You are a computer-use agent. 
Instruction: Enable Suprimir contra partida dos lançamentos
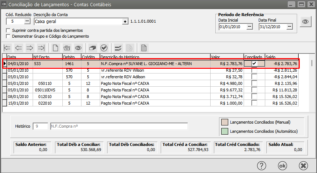(8, 30)
